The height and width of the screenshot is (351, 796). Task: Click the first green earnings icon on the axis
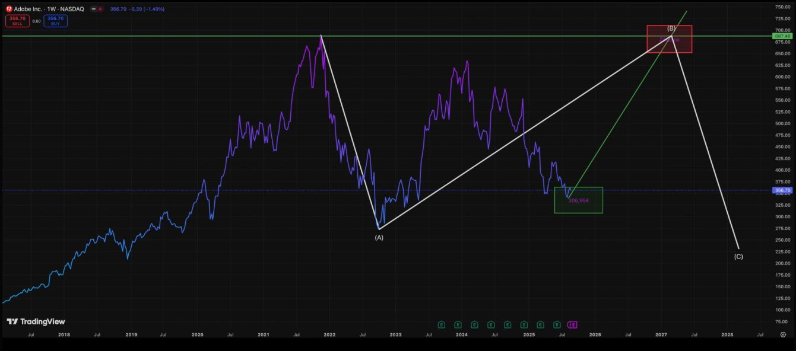click(x=442, y=324)
